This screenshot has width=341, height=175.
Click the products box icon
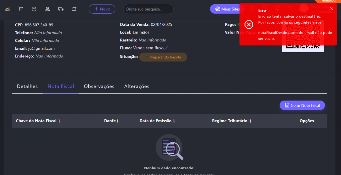point(34,9)
